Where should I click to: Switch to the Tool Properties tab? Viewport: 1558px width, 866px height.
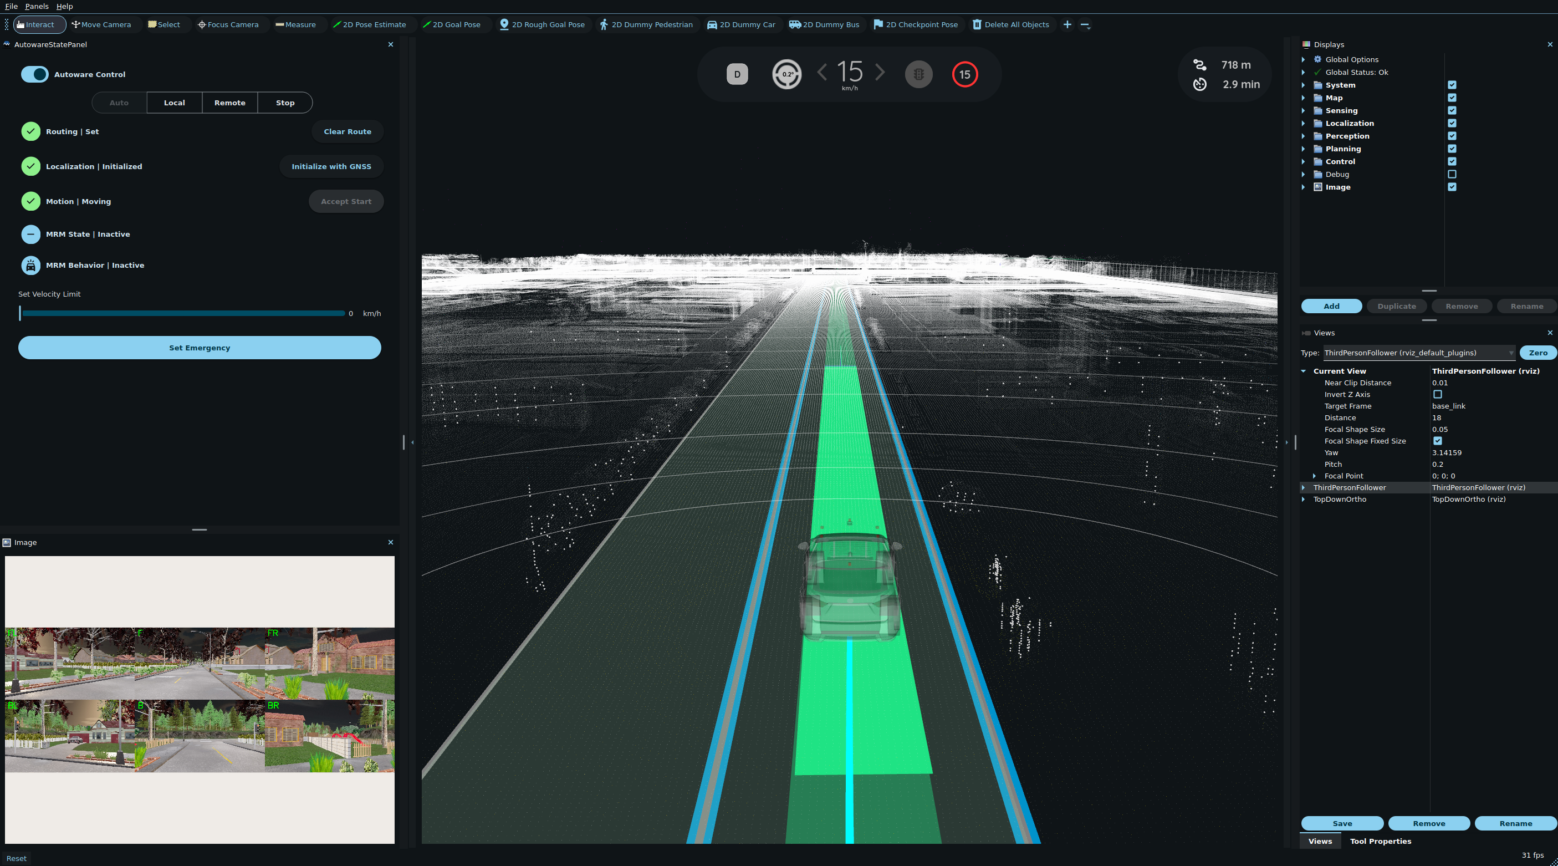point(1381,840)
